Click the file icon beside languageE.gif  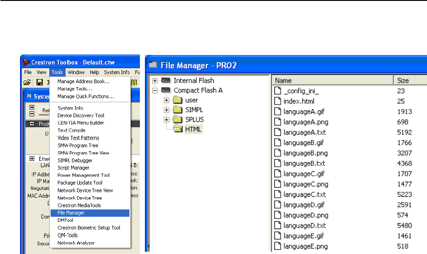278,236
